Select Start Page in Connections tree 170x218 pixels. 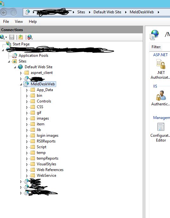[x=21, y=44]
